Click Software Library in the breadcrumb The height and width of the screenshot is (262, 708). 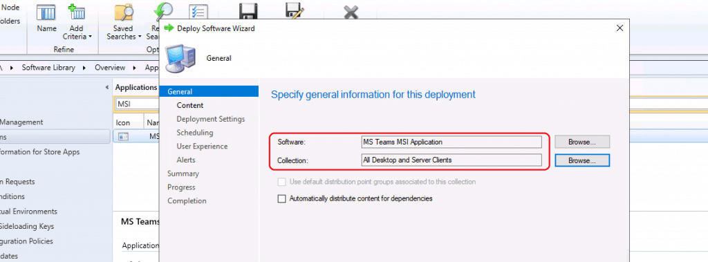(x=48, y=68)
